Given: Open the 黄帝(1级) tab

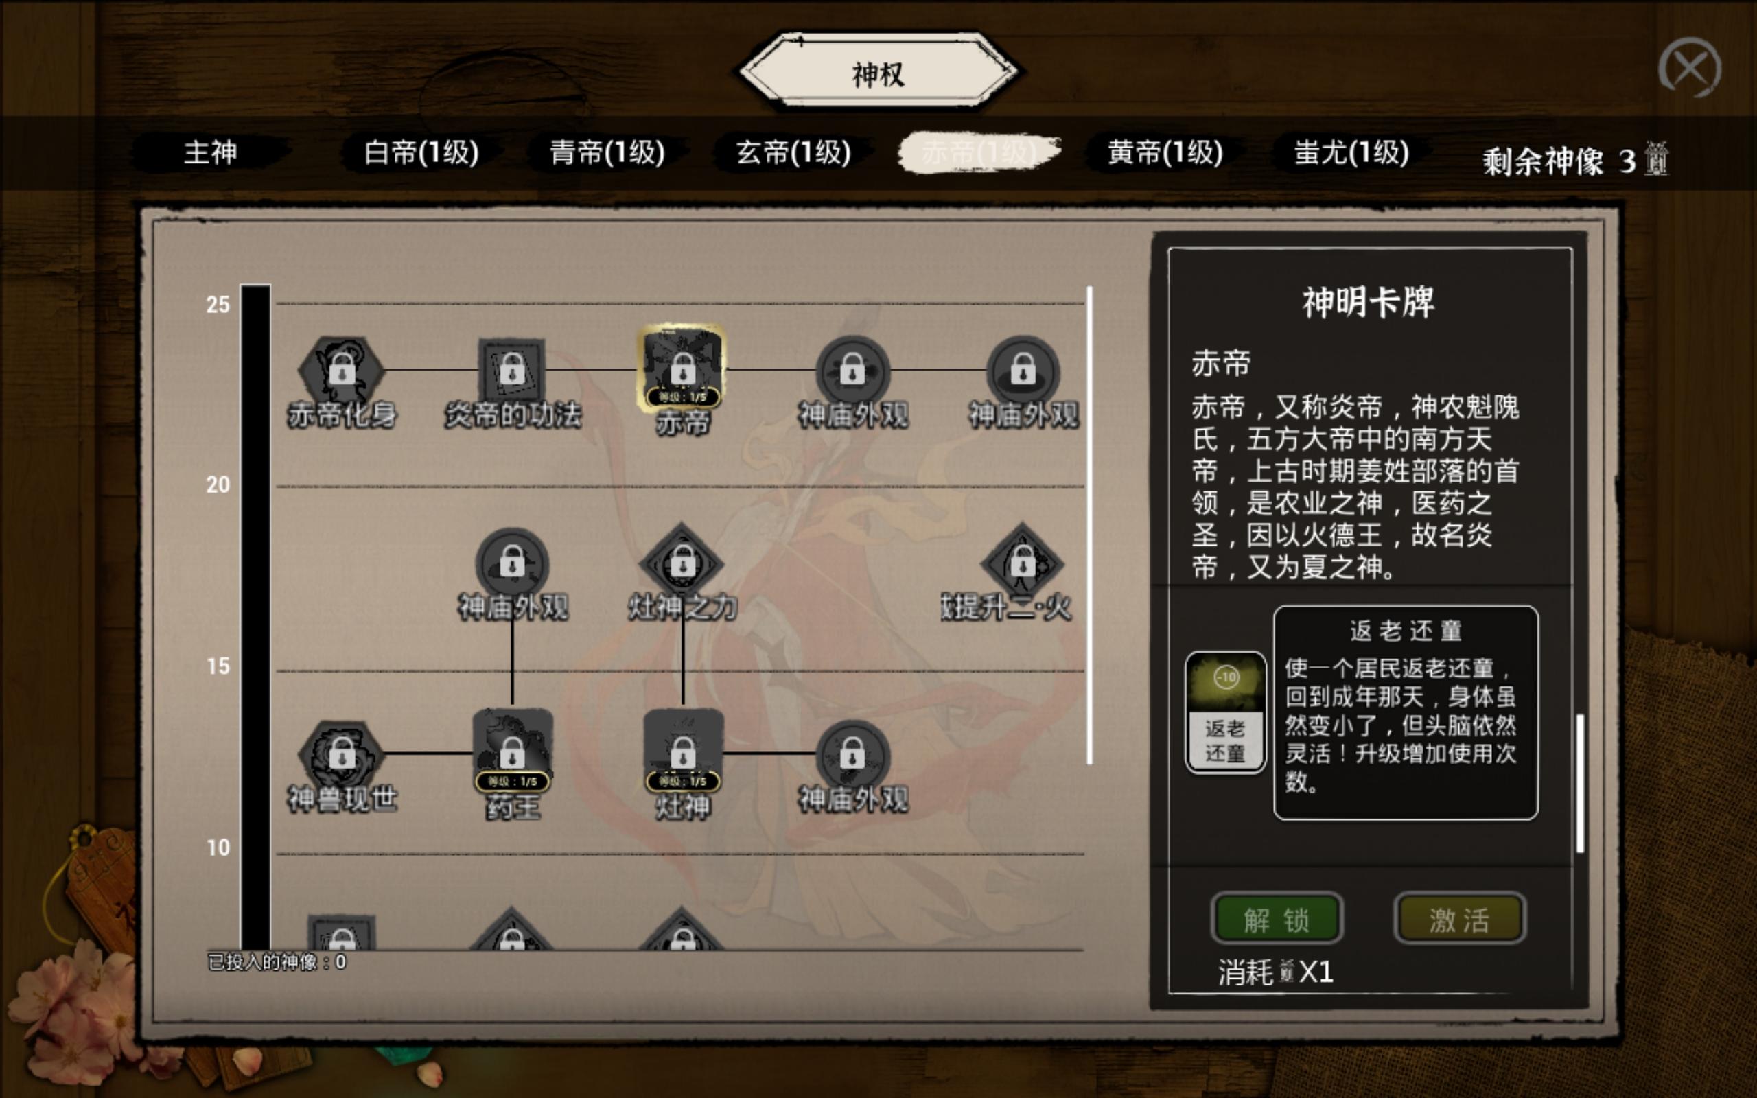Looking at the screenshot, I should [x=1165, y=153].
